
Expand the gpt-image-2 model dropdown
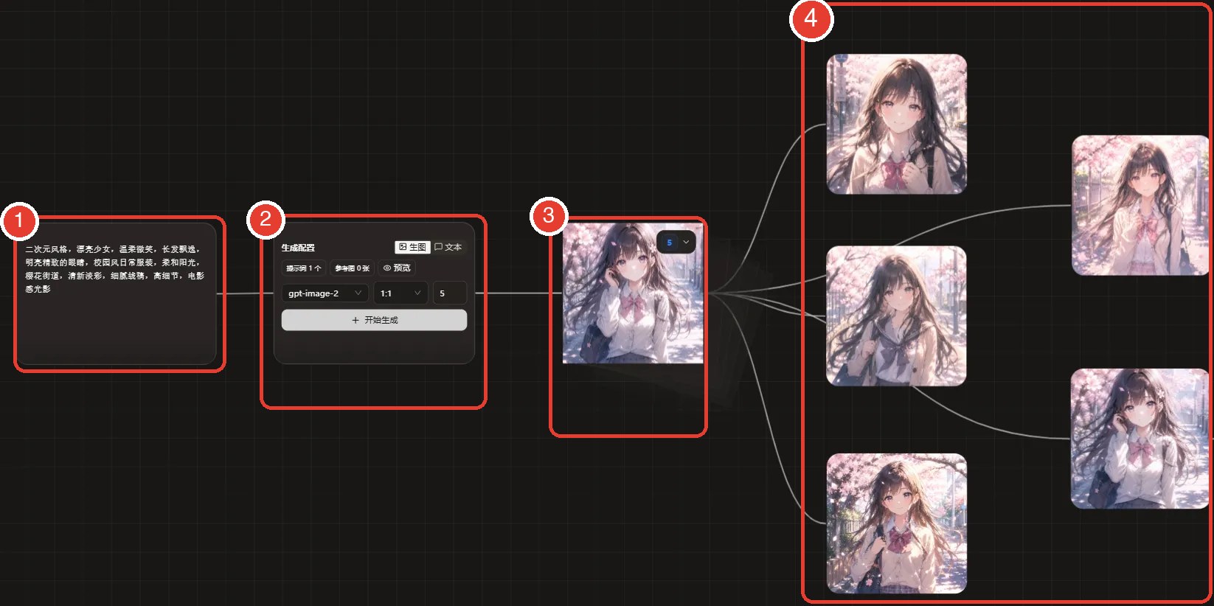tap(325, 293)
